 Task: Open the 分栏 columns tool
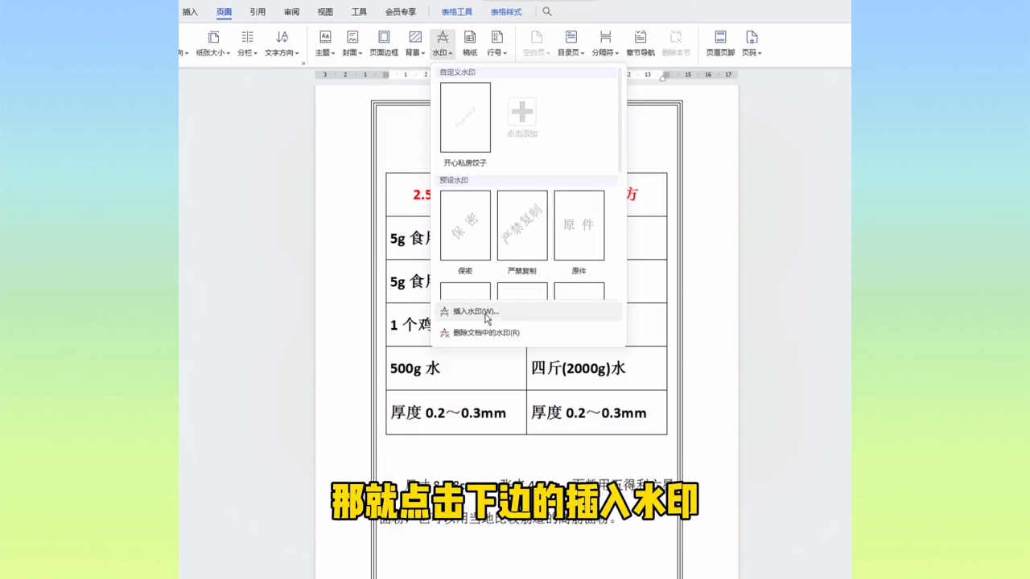point(247,44)
